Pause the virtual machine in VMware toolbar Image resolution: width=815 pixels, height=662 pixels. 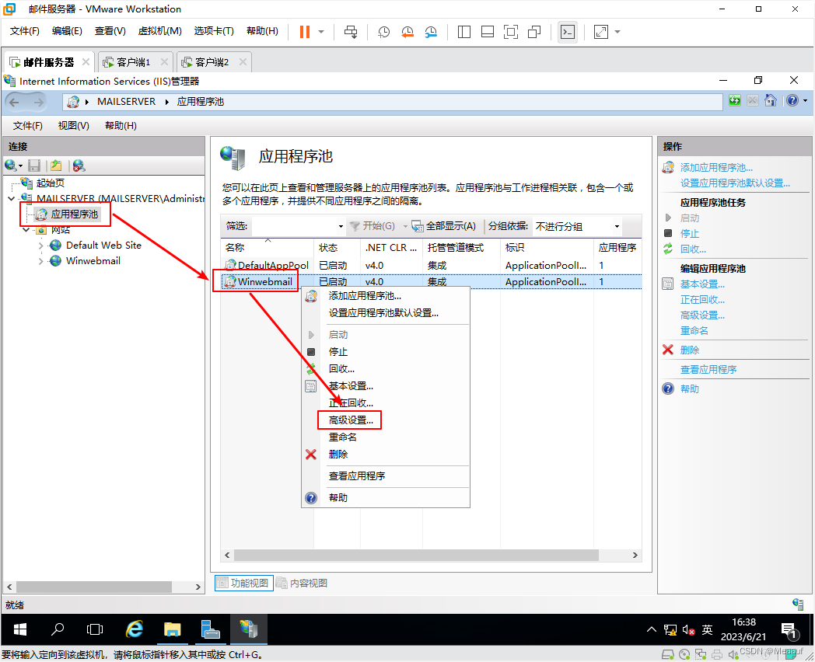305,32
